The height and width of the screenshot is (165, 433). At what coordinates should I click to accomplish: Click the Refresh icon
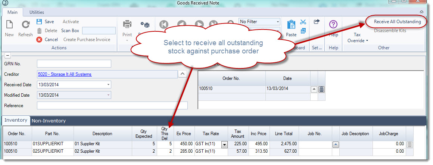pyautogui.click(x=26, y=25)
